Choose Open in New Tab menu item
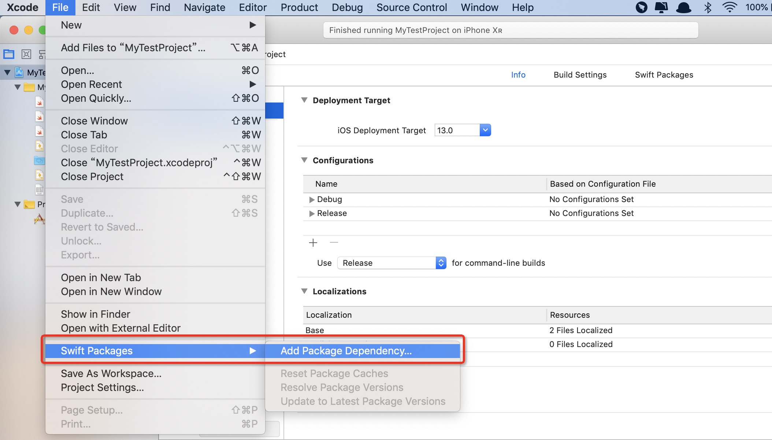 (x=155, y=277)
